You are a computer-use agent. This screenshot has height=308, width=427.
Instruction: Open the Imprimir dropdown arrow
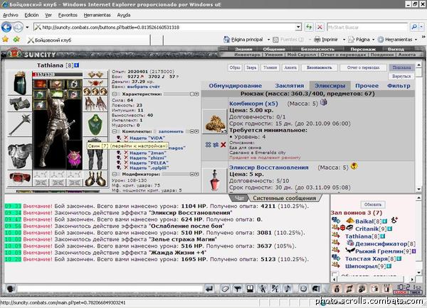tap(344, 39)
